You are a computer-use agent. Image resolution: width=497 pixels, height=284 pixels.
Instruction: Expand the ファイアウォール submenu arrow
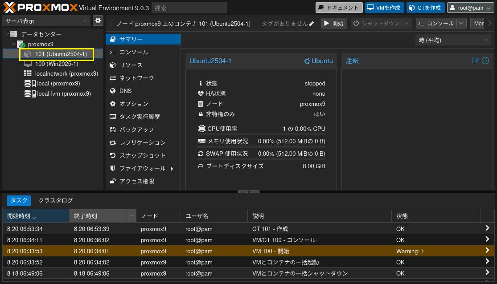coord(172,169)
